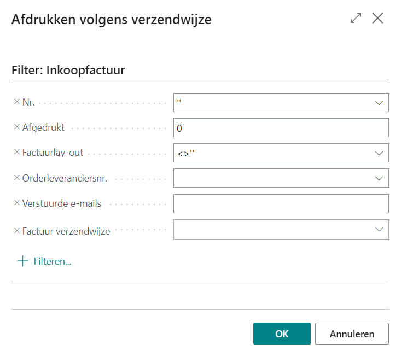Click the Annuleren button
Image resolution: width=401 pixels, height=356 pixels.
[352, 334]
